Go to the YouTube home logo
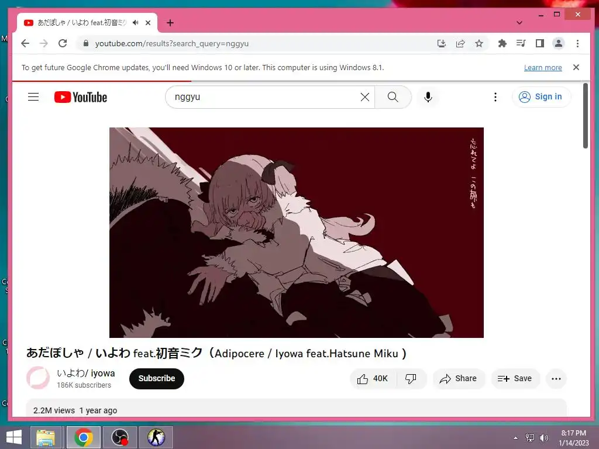The height and width of the screenshot is (449, 599). (x=81, y=97)
